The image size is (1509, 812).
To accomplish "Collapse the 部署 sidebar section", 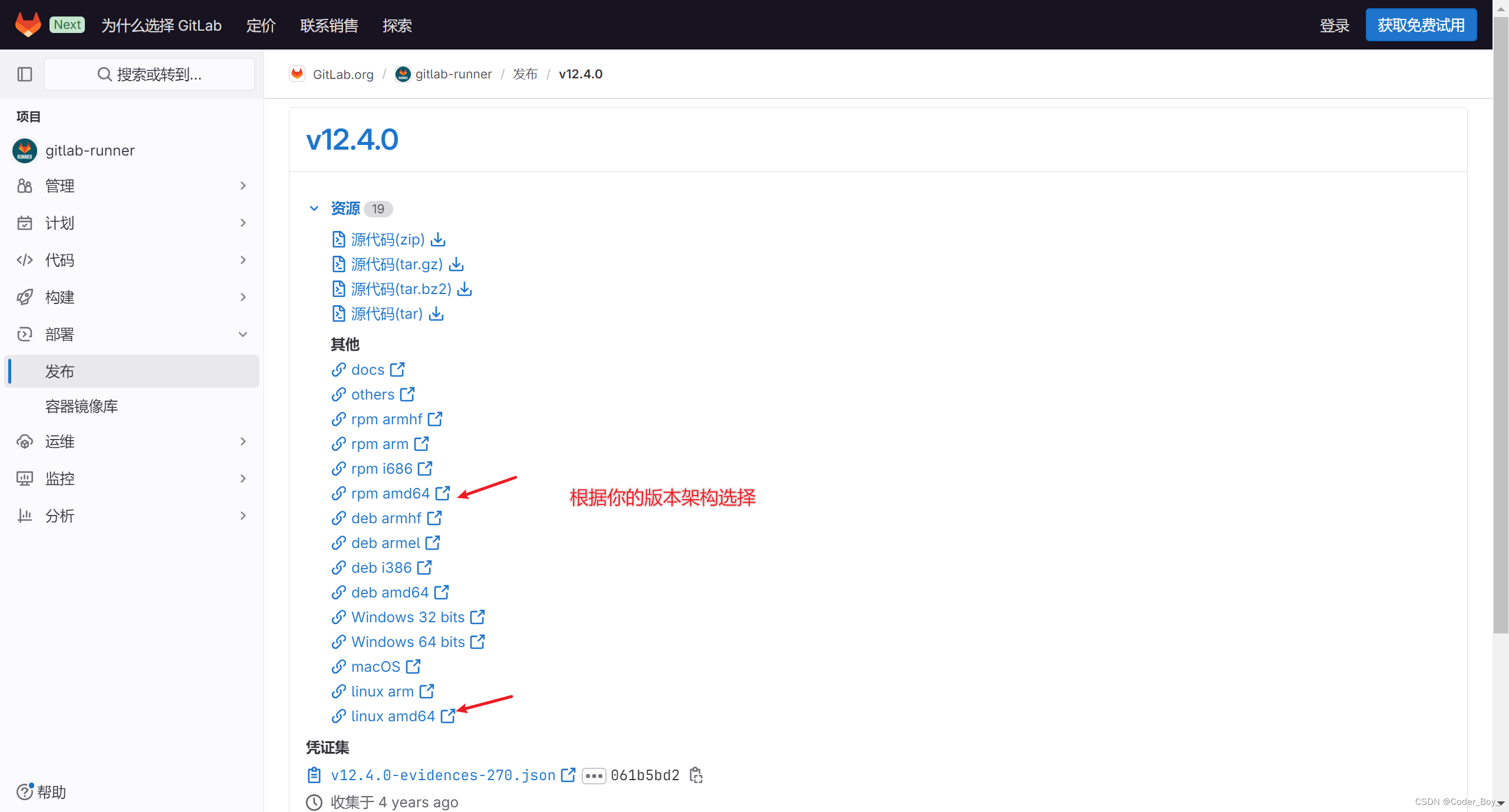I will (131, 335).
